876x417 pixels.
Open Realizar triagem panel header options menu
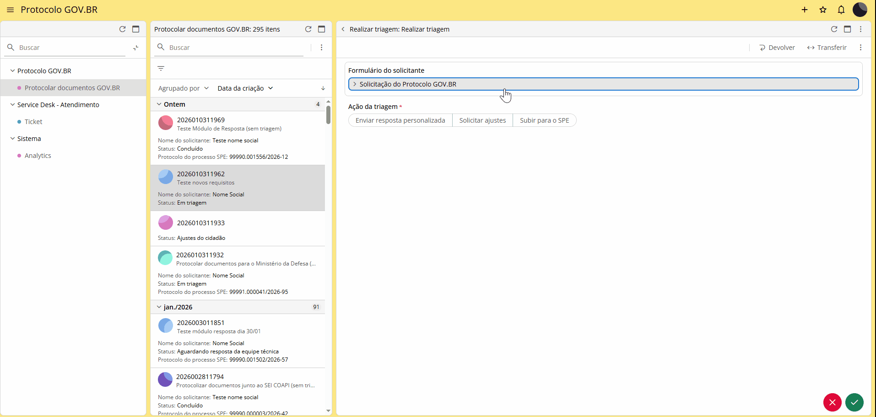pyautogui.click(x=860, y=29)
